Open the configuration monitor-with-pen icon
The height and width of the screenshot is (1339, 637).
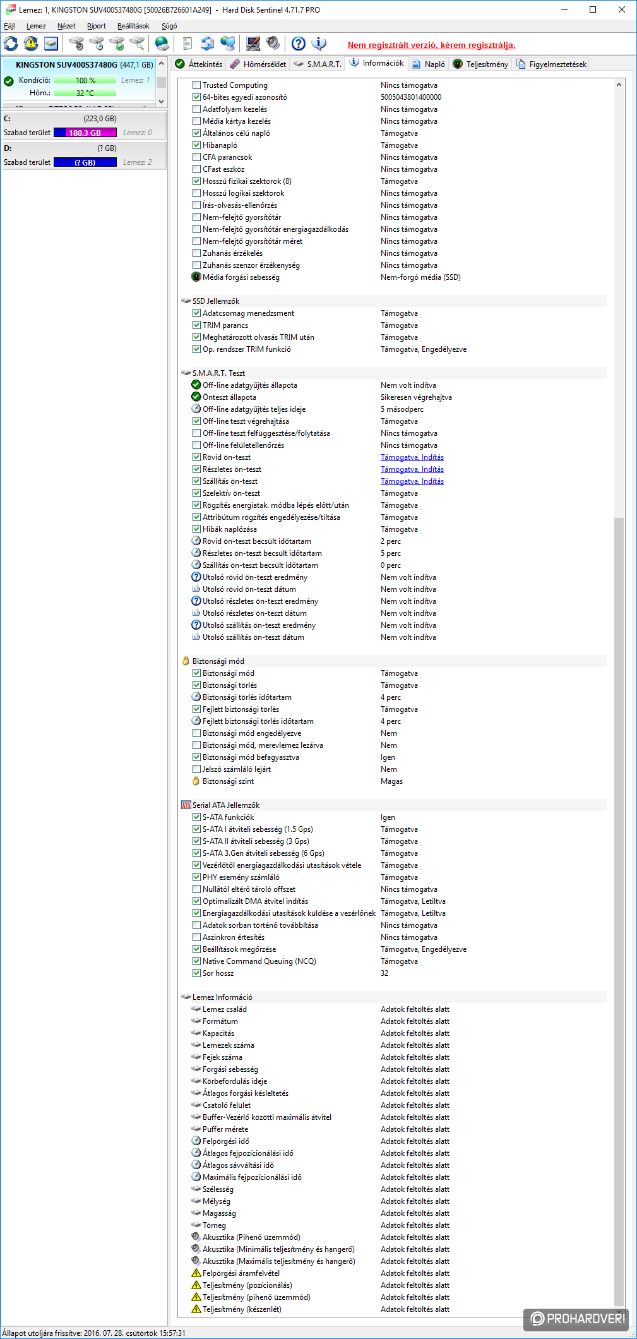253,44
